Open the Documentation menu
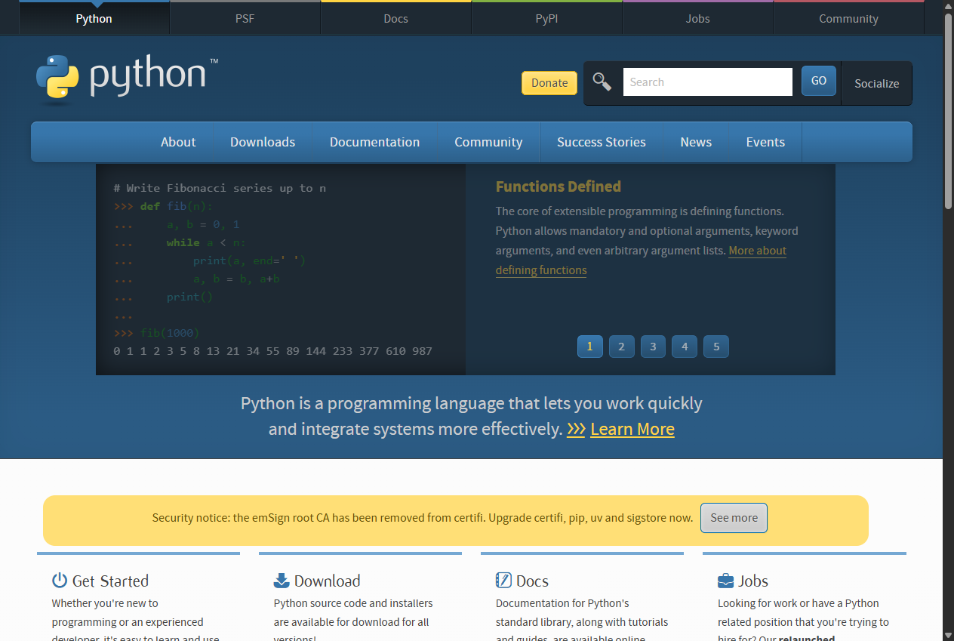 (x=374, y=142)
